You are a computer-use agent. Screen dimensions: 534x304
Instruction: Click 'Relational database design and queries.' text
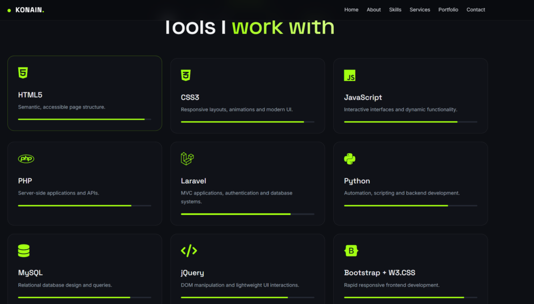(x=65, y=285)
